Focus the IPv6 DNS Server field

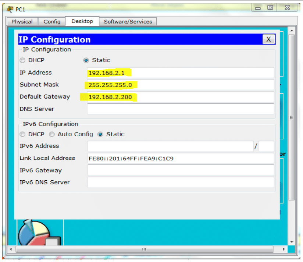click(181, 183)
